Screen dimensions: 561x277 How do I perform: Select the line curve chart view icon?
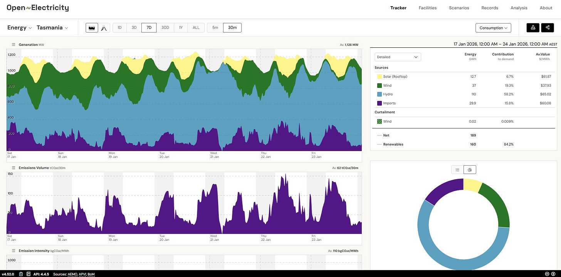pyautogui.click(x=104, y=28)
